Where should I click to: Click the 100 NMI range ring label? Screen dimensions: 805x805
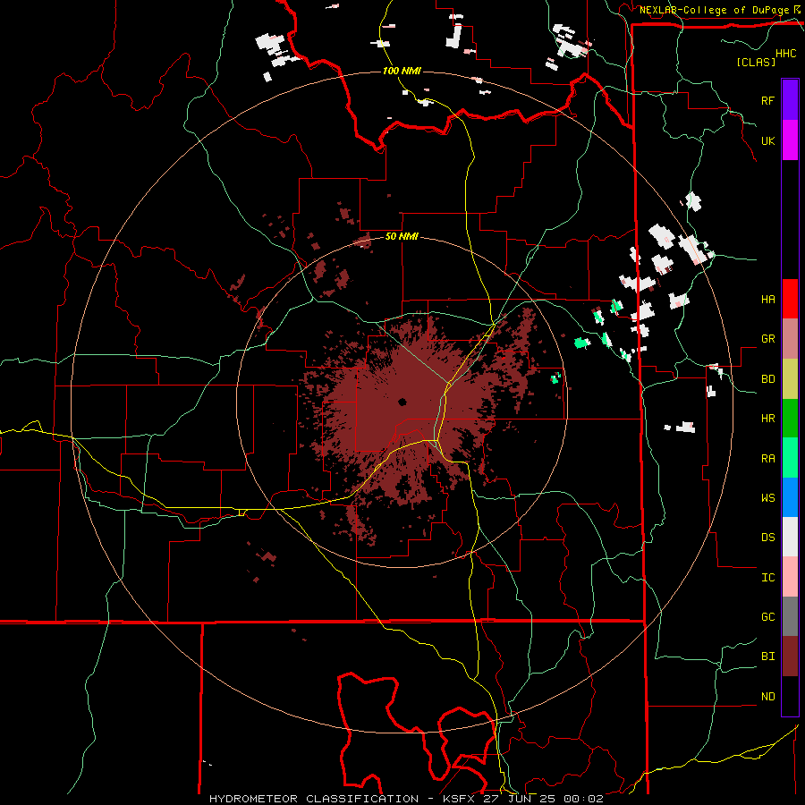click(x=402, y=71)
